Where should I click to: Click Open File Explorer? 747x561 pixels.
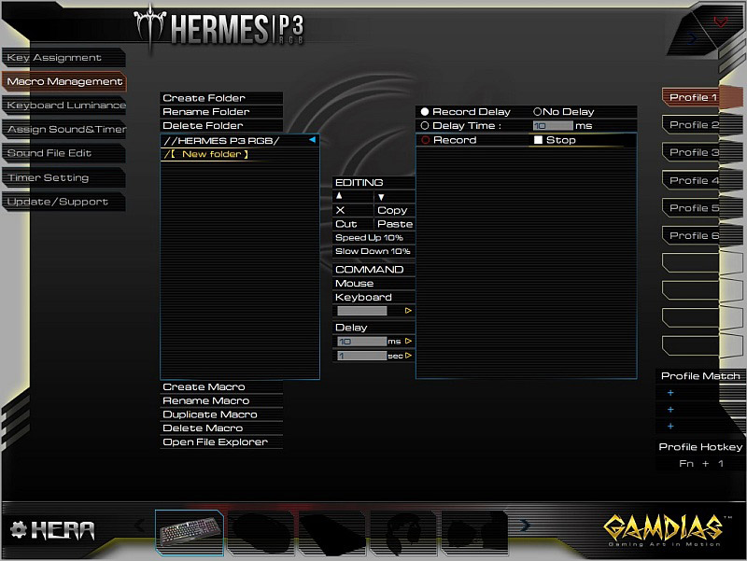(x=221, y=442)
